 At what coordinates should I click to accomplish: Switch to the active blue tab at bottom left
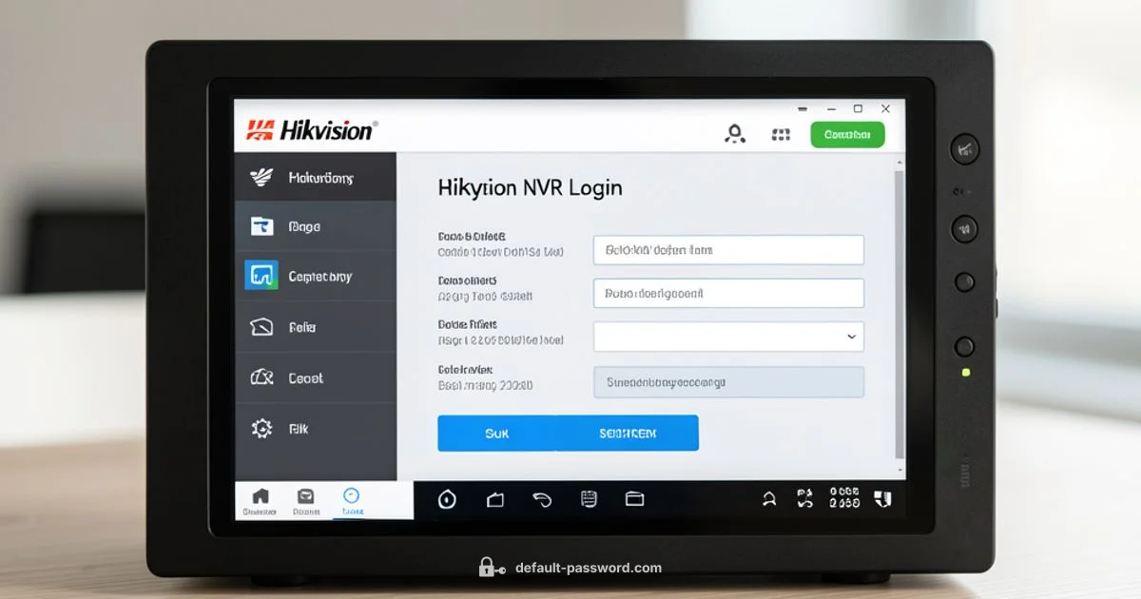click(352, 501)
